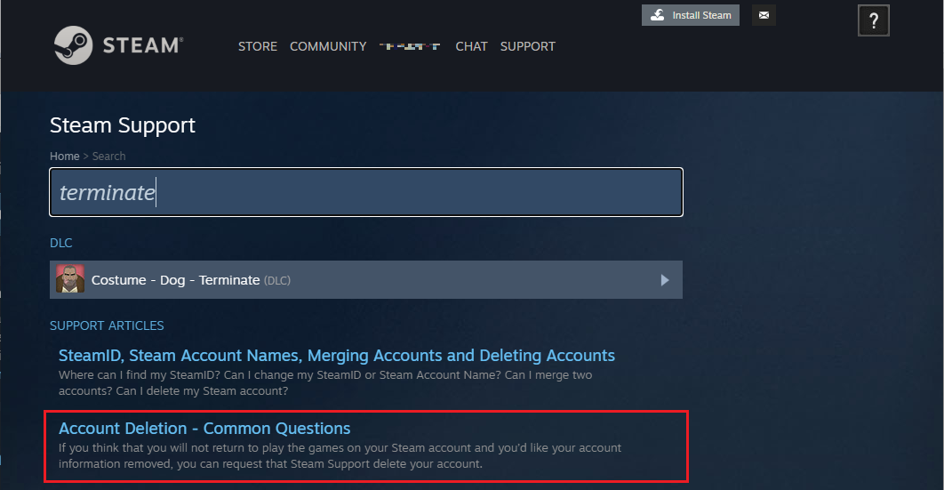
Task: Open the Costume Dog Terminate DLC thumbnail
Action: click(70, 279)
